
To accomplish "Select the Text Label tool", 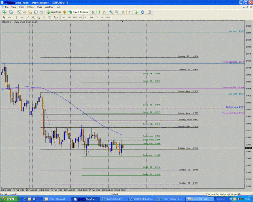I will [50, 17].
